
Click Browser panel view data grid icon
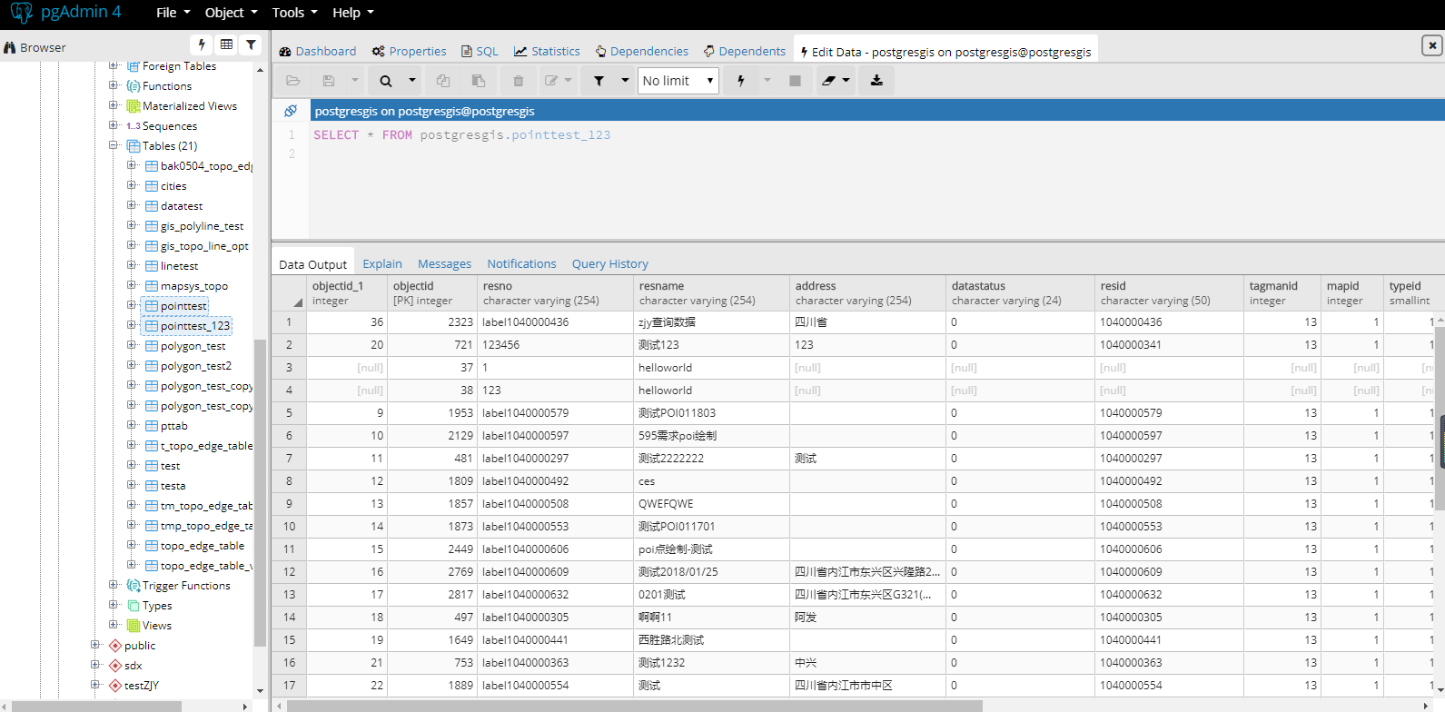pos(226,44)
